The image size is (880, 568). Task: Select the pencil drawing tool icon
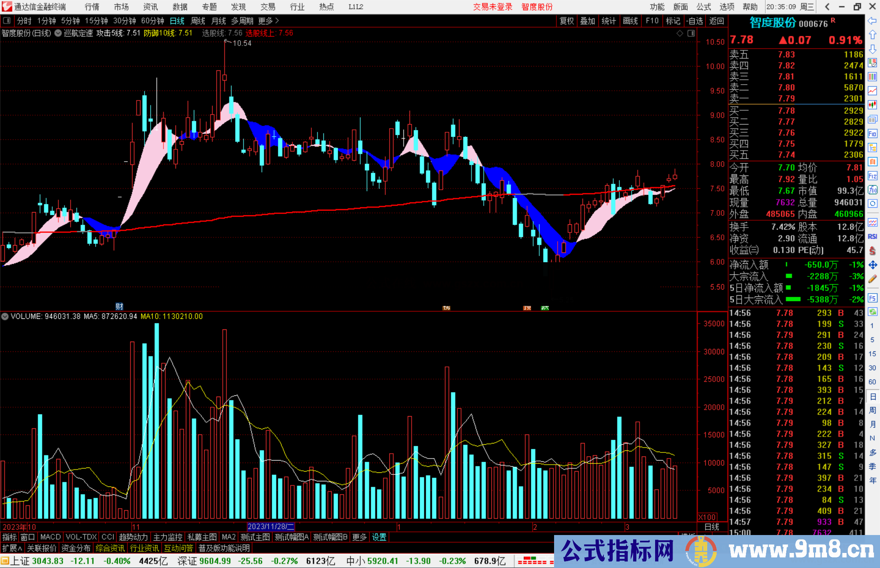click(x=872, y=279)
